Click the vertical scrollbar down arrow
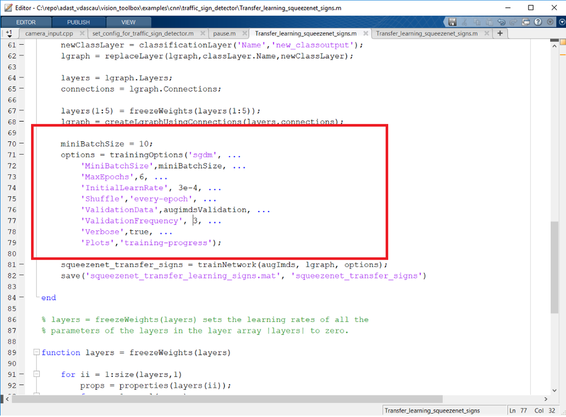 555,390
